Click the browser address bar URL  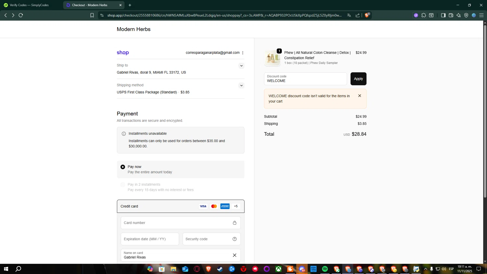click(x=225, y=15)
